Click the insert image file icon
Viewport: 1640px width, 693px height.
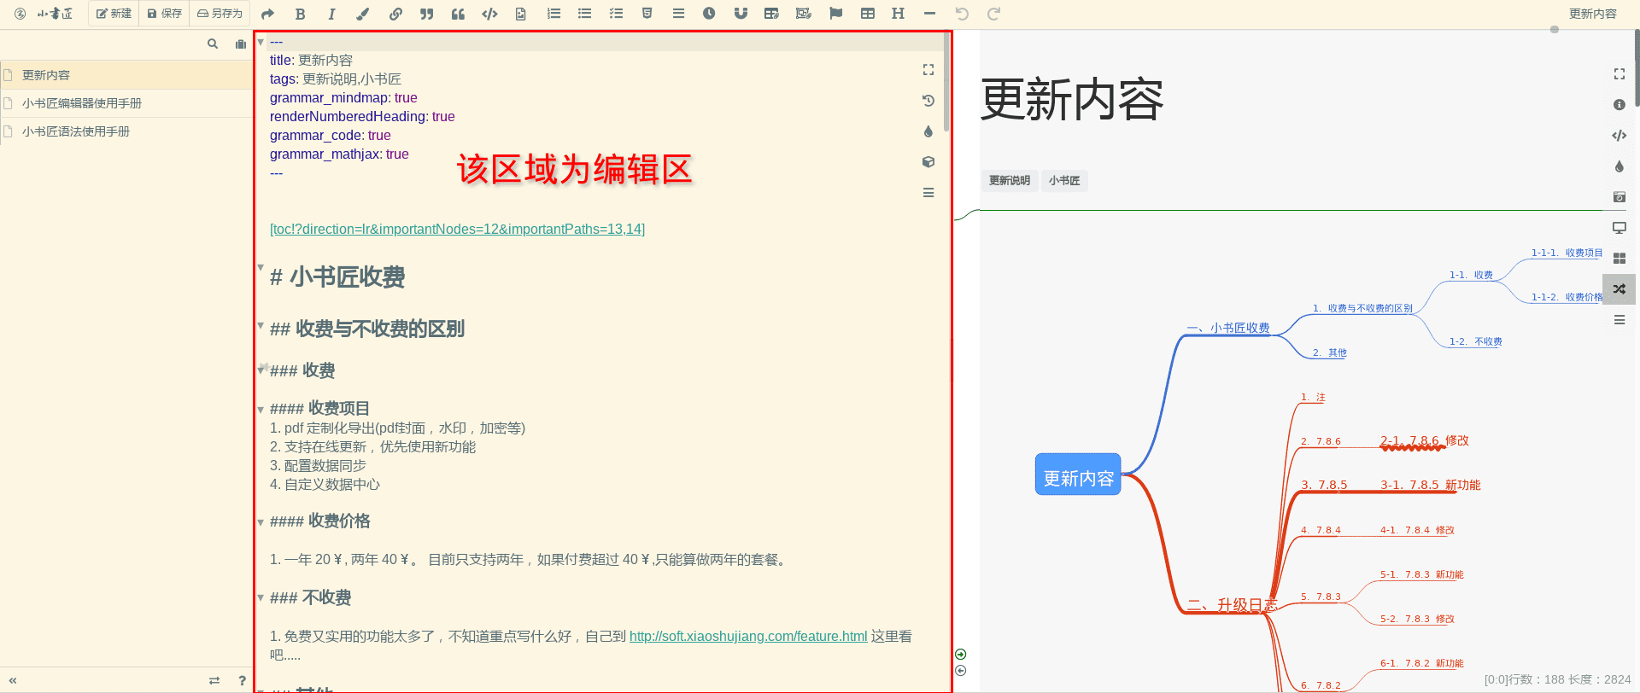click(x=521, y=14)
